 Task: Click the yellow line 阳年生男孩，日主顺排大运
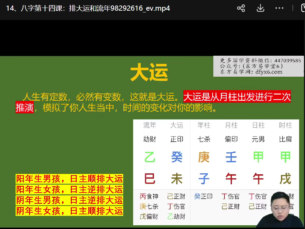[x=69, y=179]
